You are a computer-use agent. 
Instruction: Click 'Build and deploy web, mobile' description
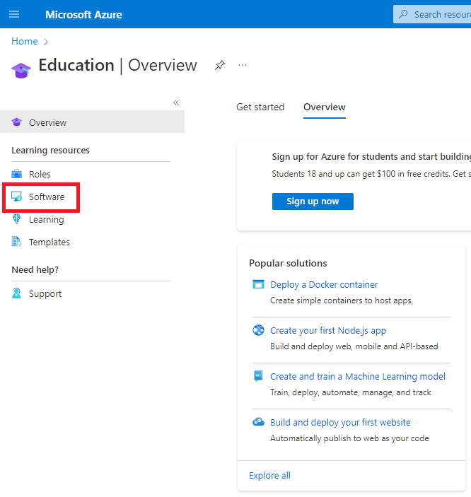[x=354, y=346]
